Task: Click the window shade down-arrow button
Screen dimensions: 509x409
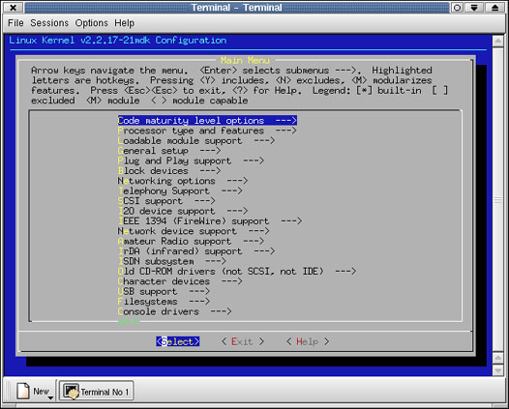Action: 474,8
